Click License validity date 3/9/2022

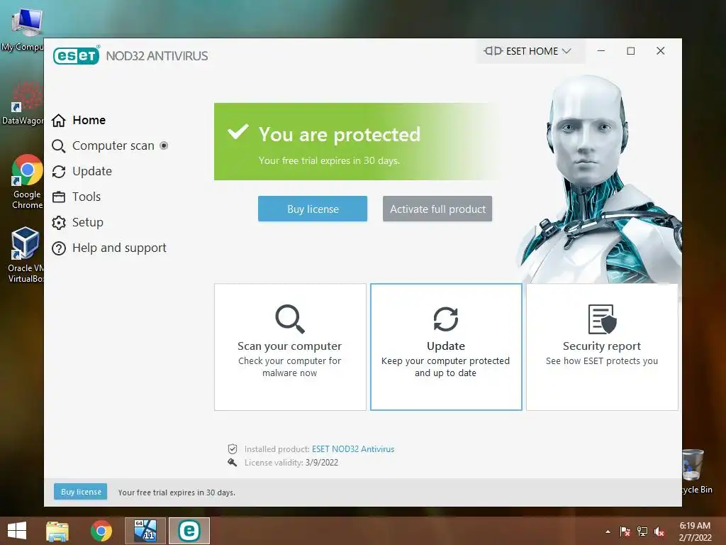[322, 463]
